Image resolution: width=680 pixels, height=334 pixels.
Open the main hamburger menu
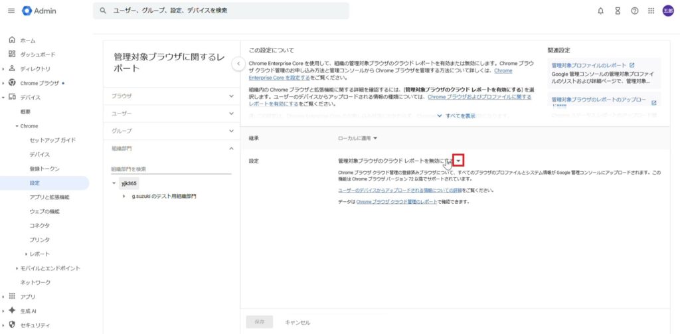pyautogui.click(x=11, y=11)
